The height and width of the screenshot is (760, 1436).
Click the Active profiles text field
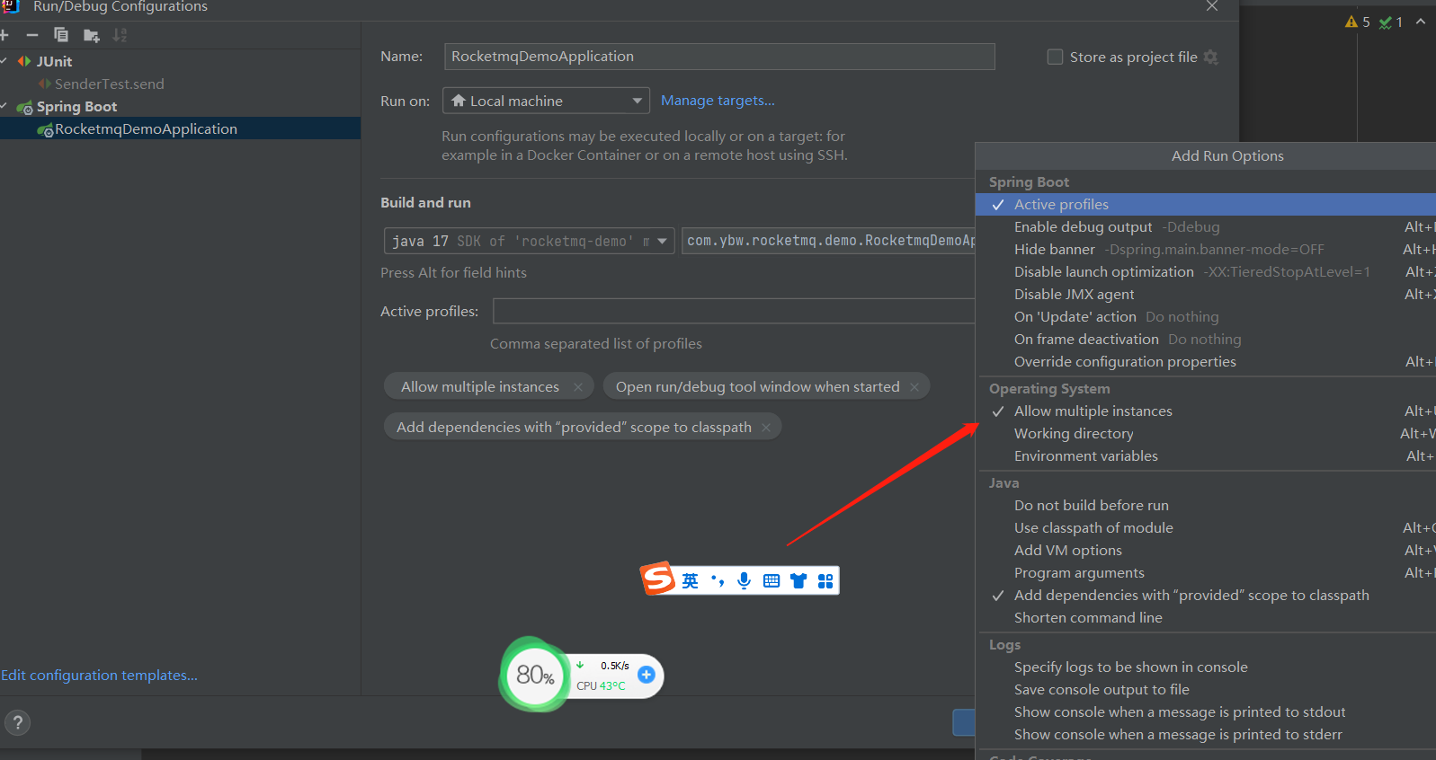pos(734,312)
